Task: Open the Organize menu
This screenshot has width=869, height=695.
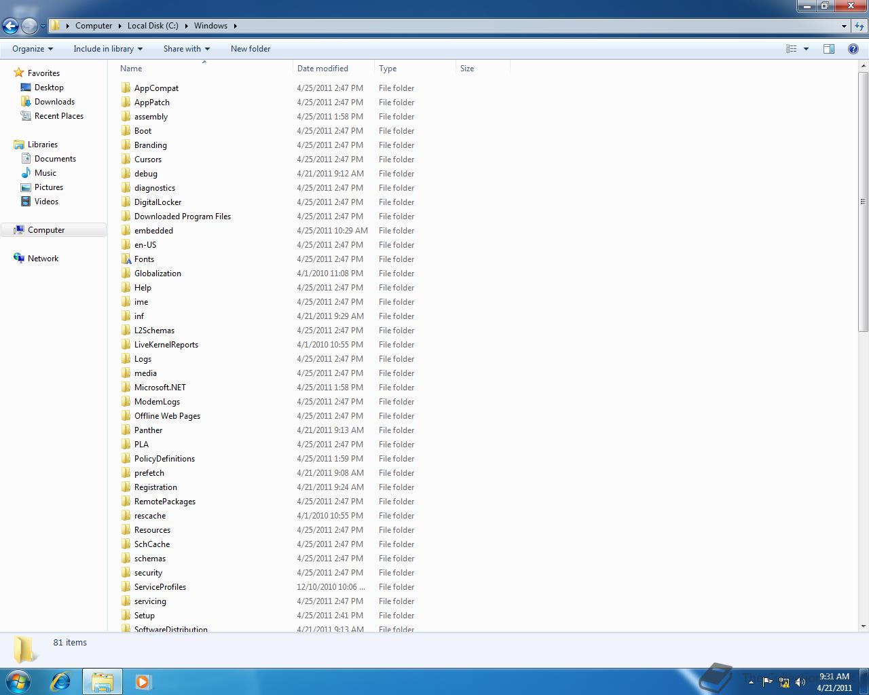Action: pos(33,49)
